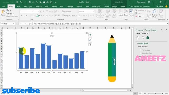169x95 pixels.
Task: Switch to the View tab
Action: [x=62, y=6]
